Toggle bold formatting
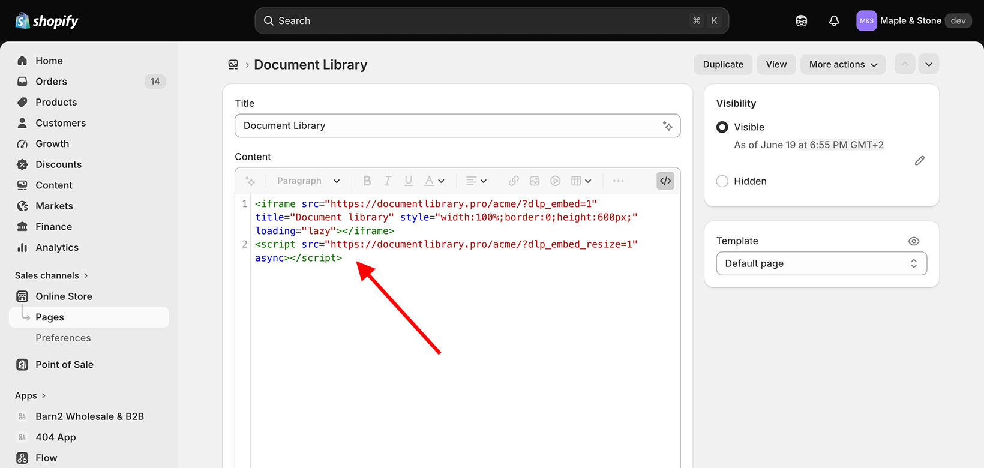This screenshot has height=468, width=984. coord(367,181)
